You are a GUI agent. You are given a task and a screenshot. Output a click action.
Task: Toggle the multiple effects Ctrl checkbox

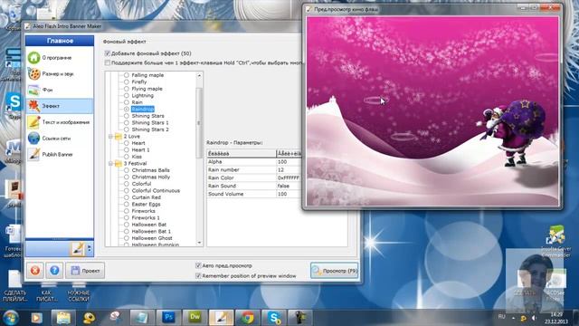(108, 62)
